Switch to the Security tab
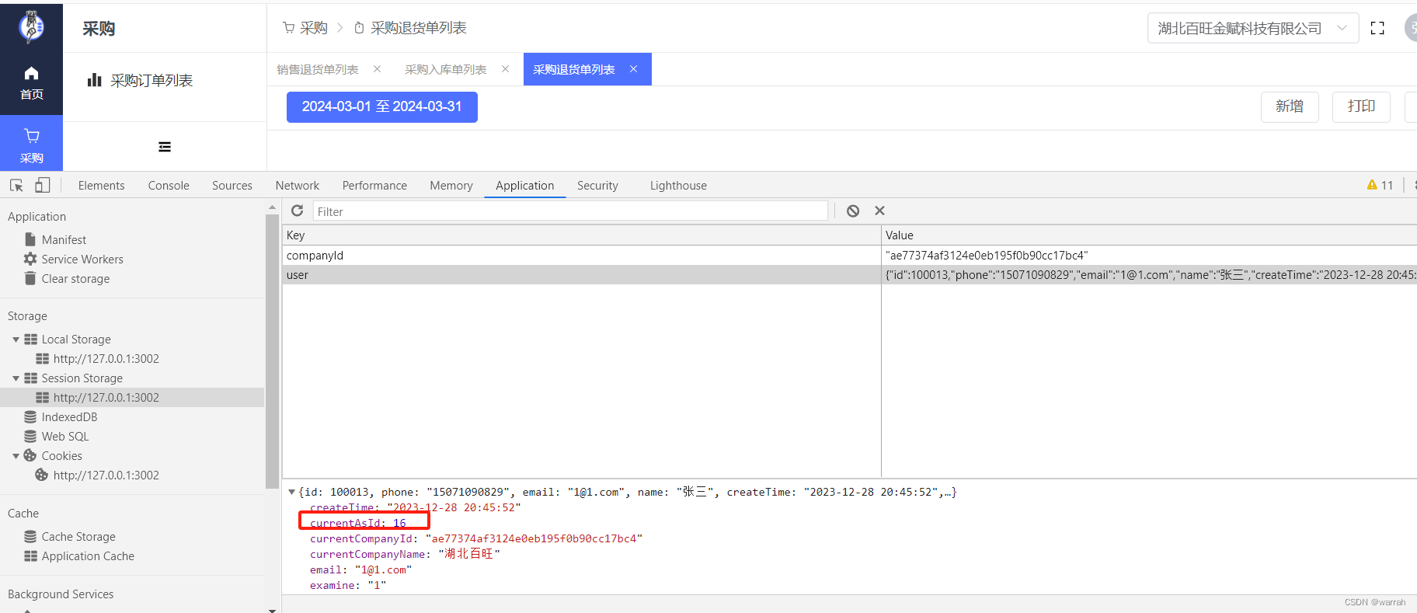 tap(597, 185)
